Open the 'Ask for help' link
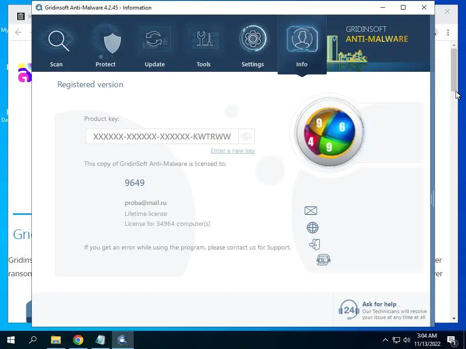The image size is (466, 349). [379, 304]
